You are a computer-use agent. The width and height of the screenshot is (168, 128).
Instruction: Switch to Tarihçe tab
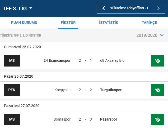(149, 23)
